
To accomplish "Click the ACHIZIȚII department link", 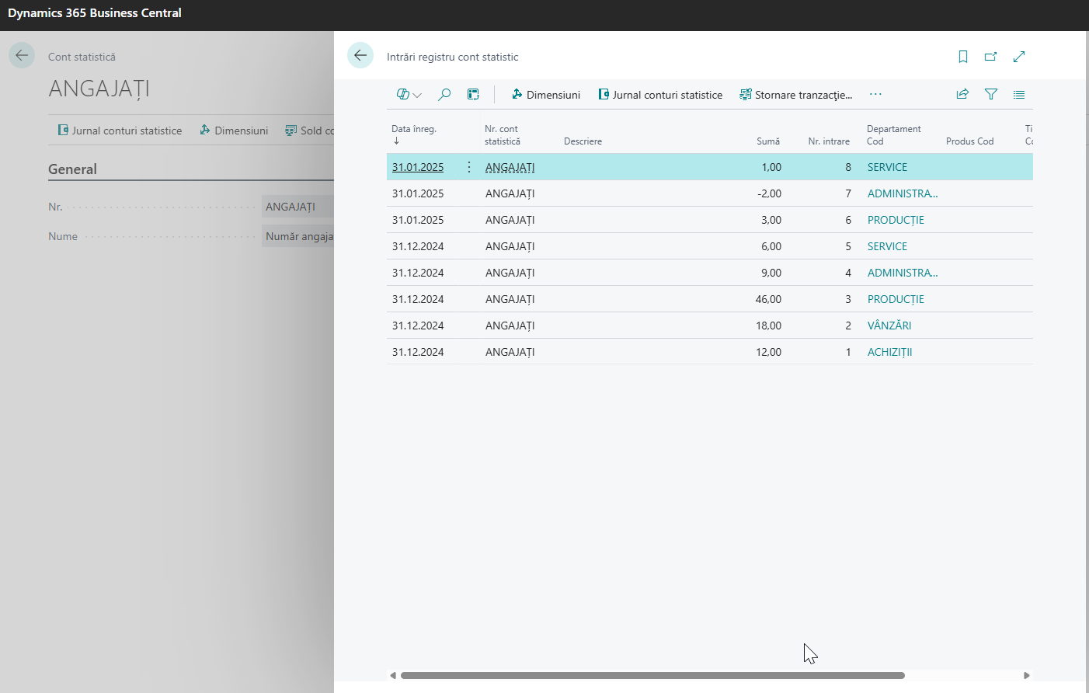I will [889, 352].
